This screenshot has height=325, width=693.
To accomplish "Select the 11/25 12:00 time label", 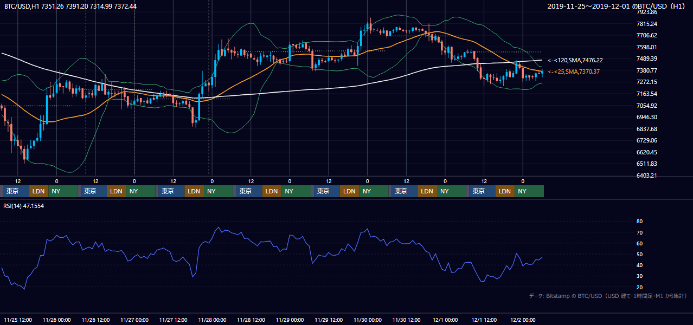I will (x=17, y=320).
